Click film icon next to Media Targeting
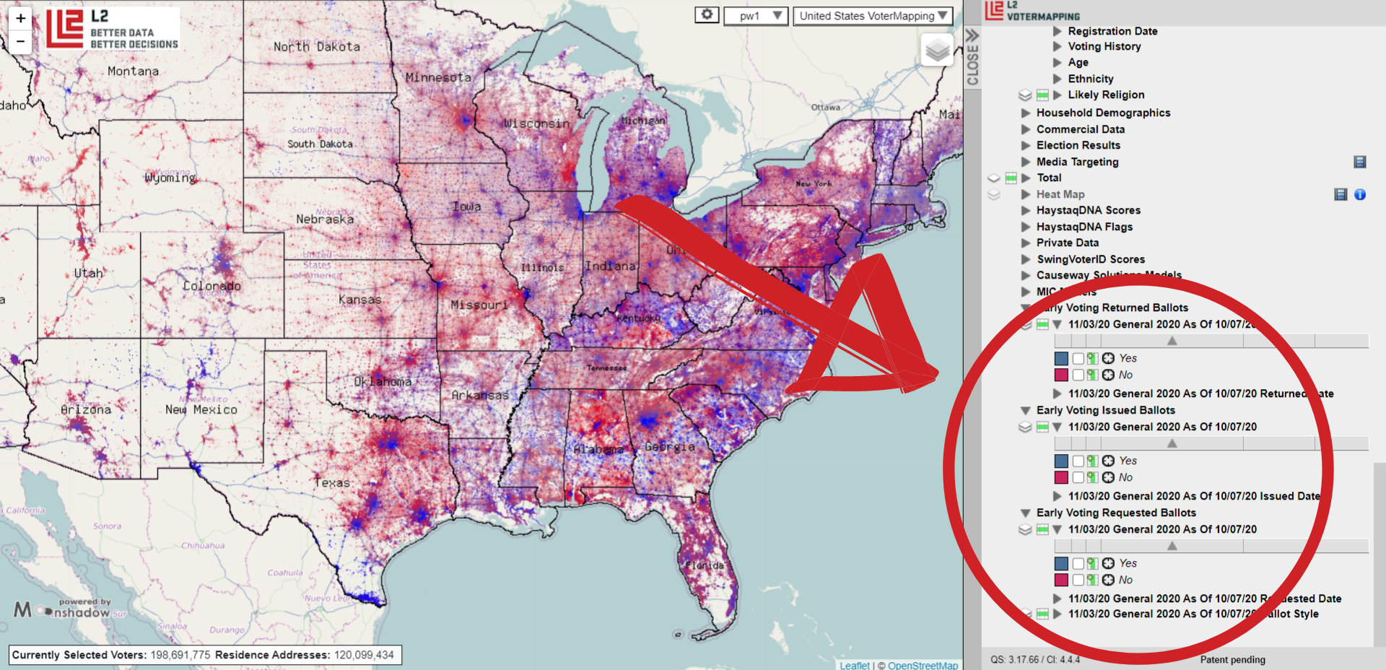 point(1359,162)
